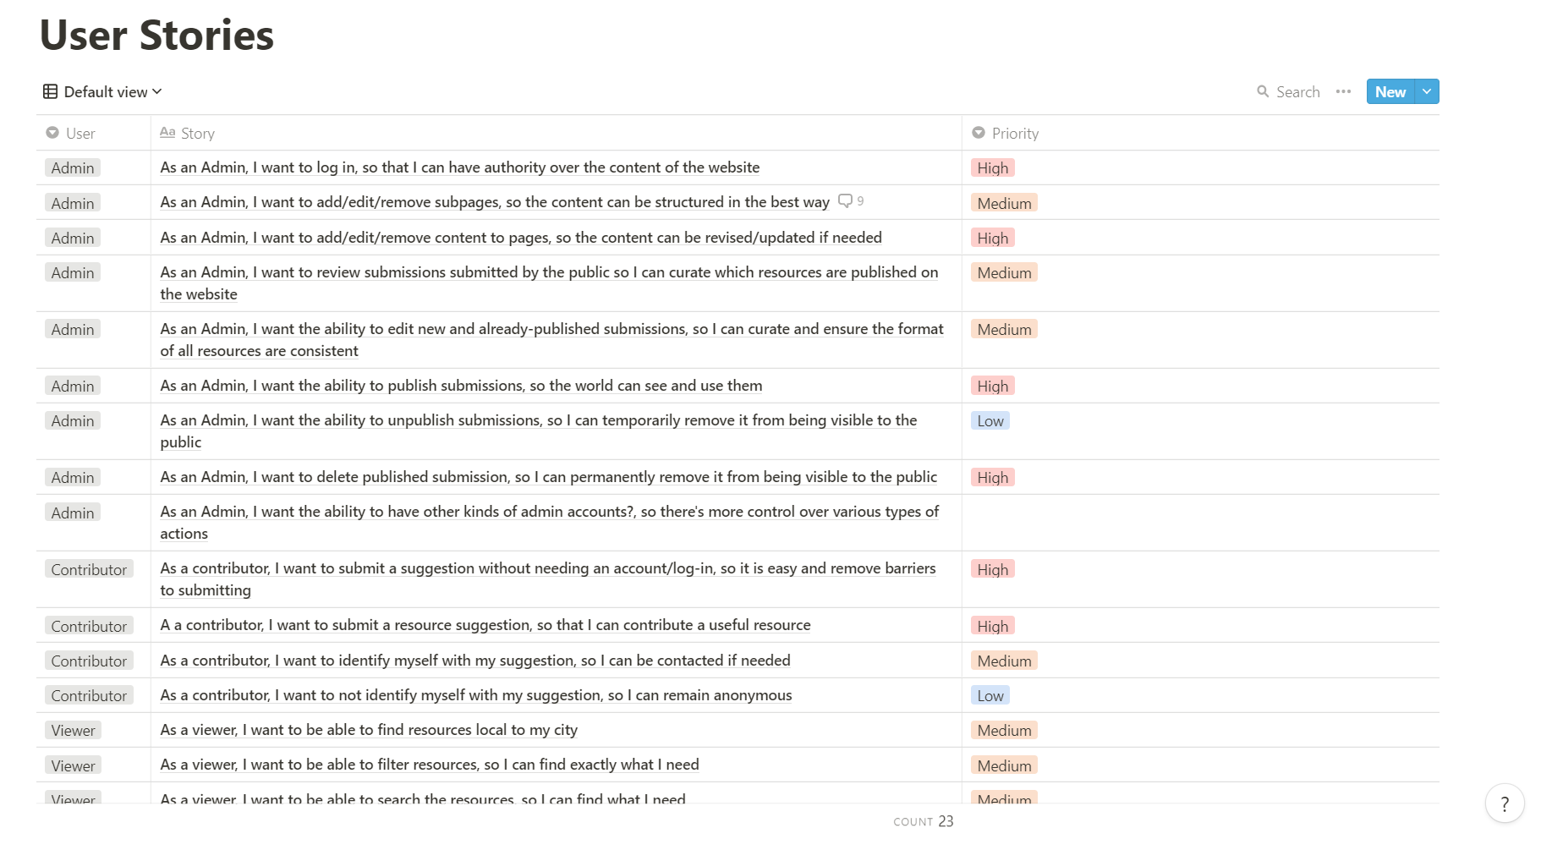Open the Default view switcher dropdown
This screenshot has width=1541, height=850.
[x=112, y=91]
